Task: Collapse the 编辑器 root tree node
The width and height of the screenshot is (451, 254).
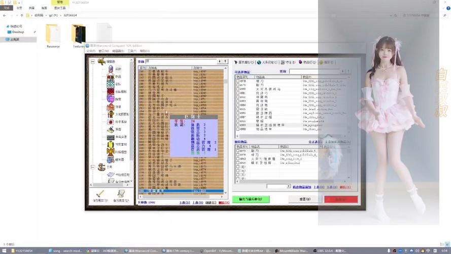Action: click(93, 61)
